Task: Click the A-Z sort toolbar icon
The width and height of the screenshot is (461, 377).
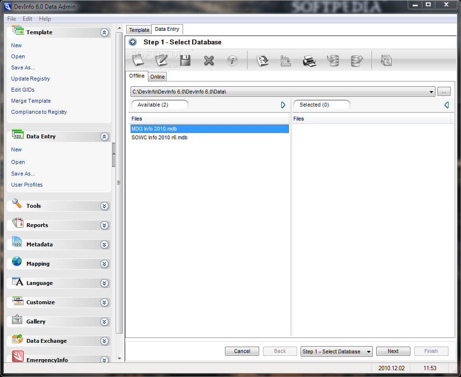Action: pyautogui.click(x=262, y=61)
